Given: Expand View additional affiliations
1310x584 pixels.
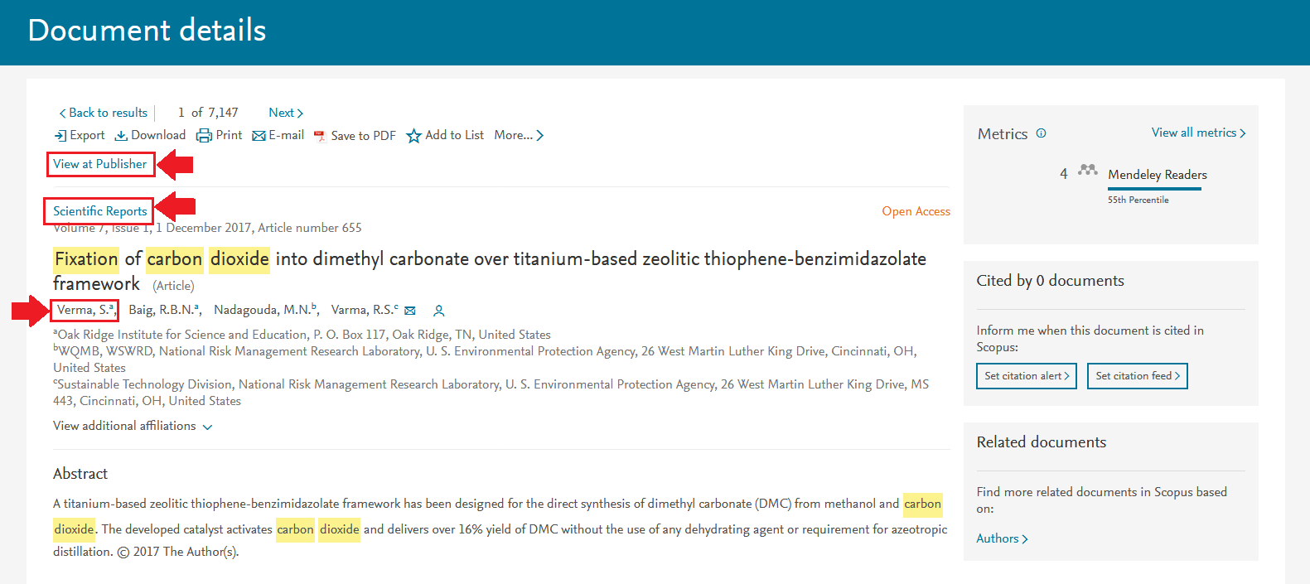Looking at the screenshot, I should 133,426.
